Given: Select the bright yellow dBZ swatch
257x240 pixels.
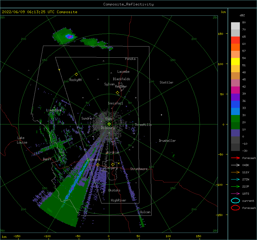Looking at the screenshot, I should tap(235, 61).
